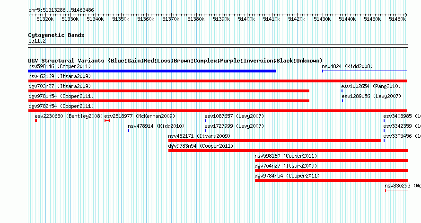Screen dimensions: 421x223
Task: Select the red nsv462169 loss bar
Action: tap(218, 81)
